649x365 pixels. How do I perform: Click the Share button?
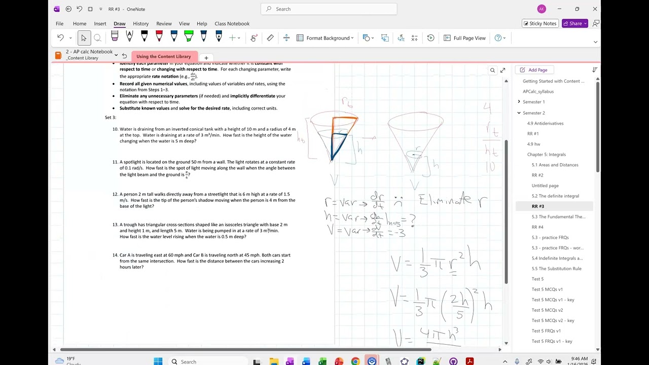tap(574, 23)
